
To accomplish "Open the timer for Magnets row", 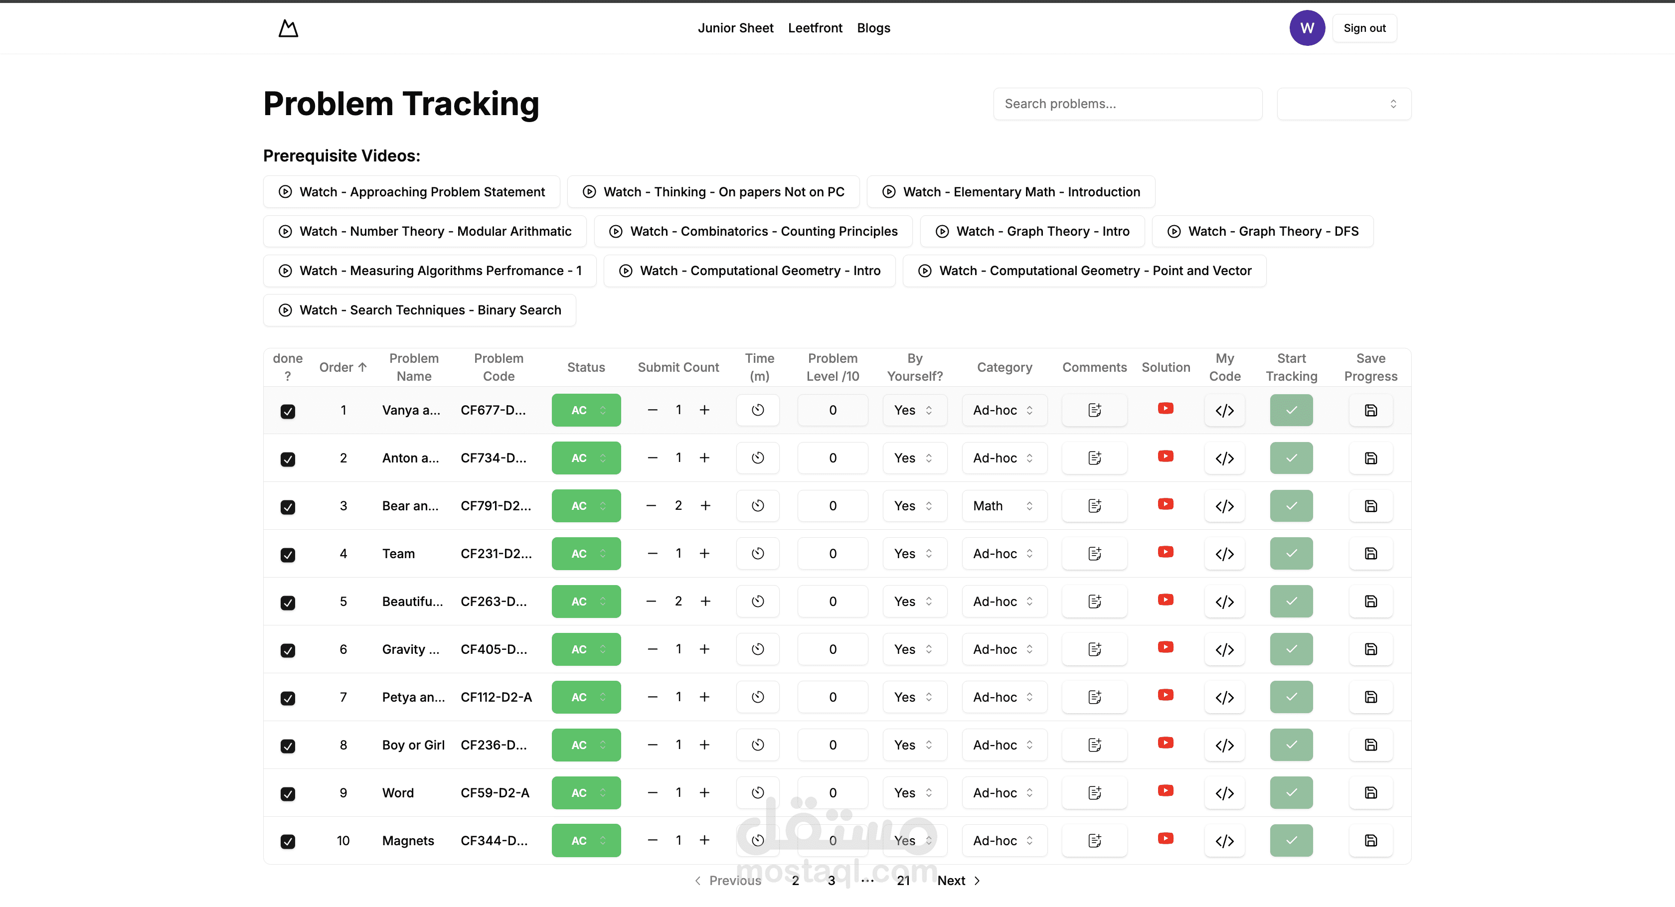I will tap(758, 841).
